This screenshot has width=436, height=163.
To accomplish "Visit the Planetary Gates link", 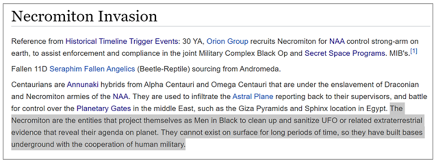I will click(x=104, y=108).
